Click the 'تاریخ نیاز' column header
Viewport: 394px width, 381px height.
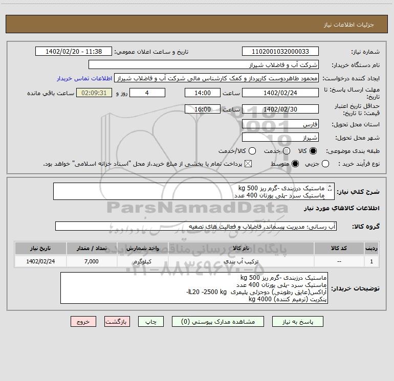coord(40,248)
